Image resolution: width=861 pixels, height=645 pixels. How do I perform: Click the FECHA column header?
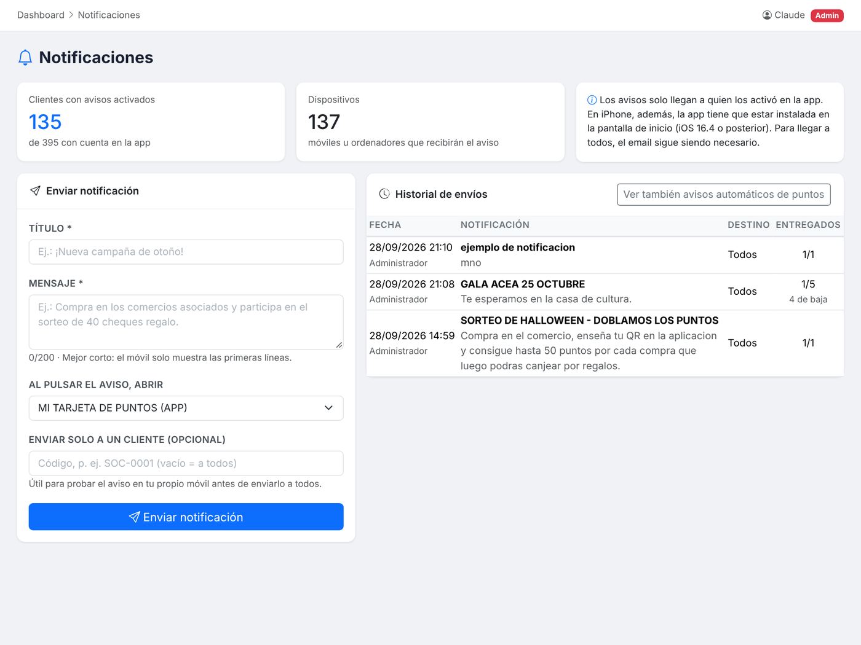[x=385, y=225]
